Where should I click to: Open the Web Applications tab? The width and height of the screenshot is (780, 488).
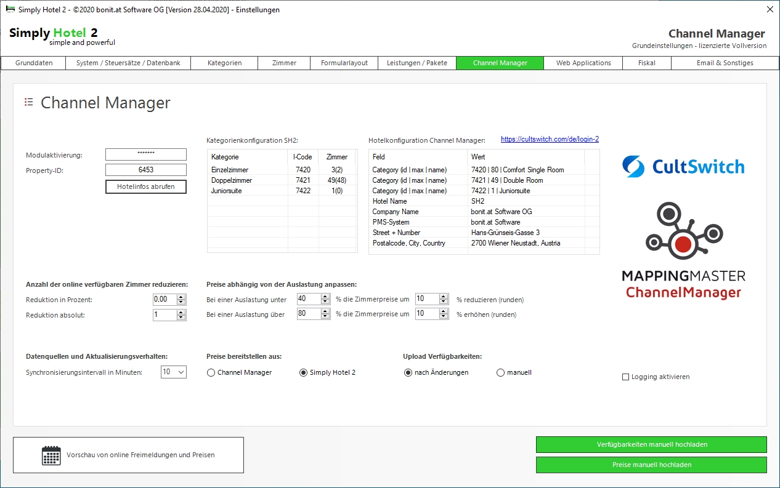pyautogui.click(x=583, y=63)
